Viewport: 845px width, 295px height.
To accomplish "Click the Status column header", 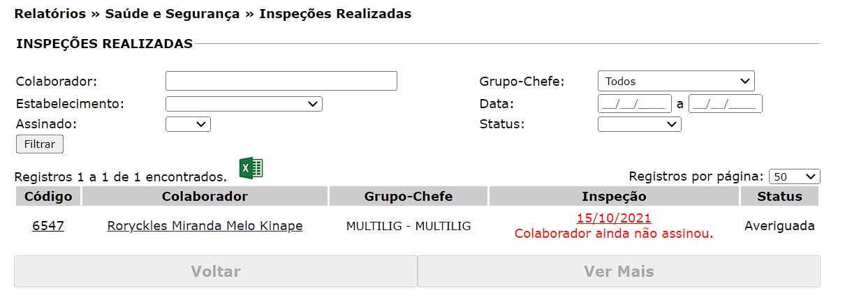I will pyautogui.click(x=779, y=197).
